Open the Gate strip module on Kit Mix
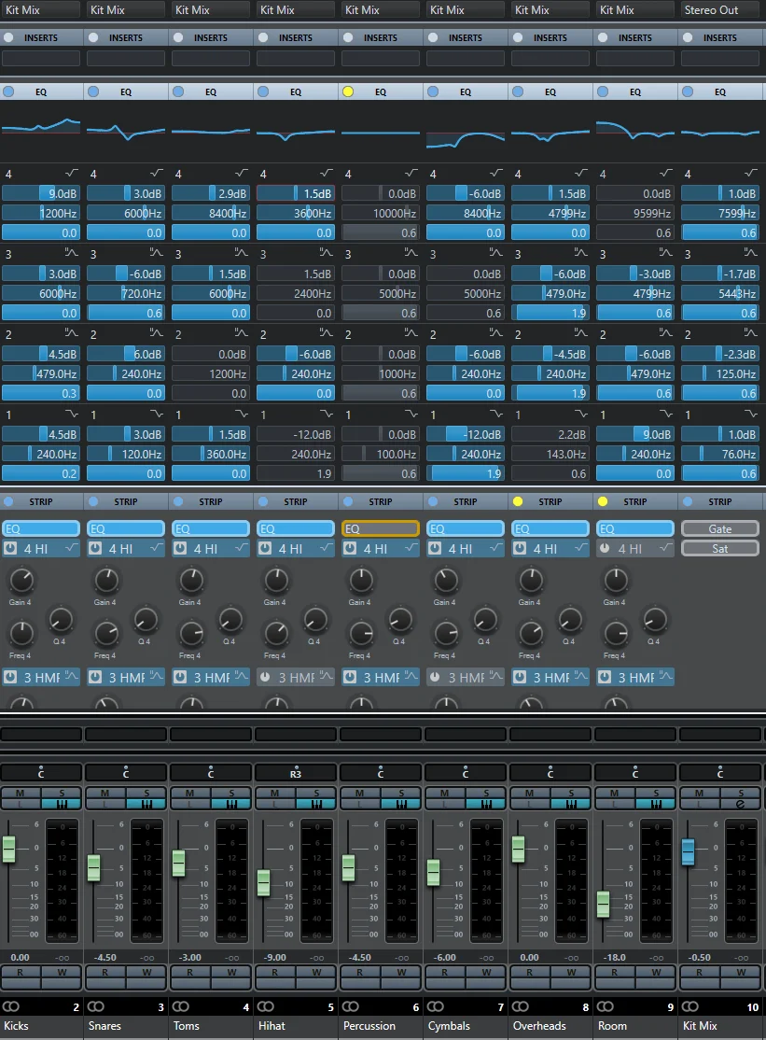766x1040 pixels. (x=720, y=528)
